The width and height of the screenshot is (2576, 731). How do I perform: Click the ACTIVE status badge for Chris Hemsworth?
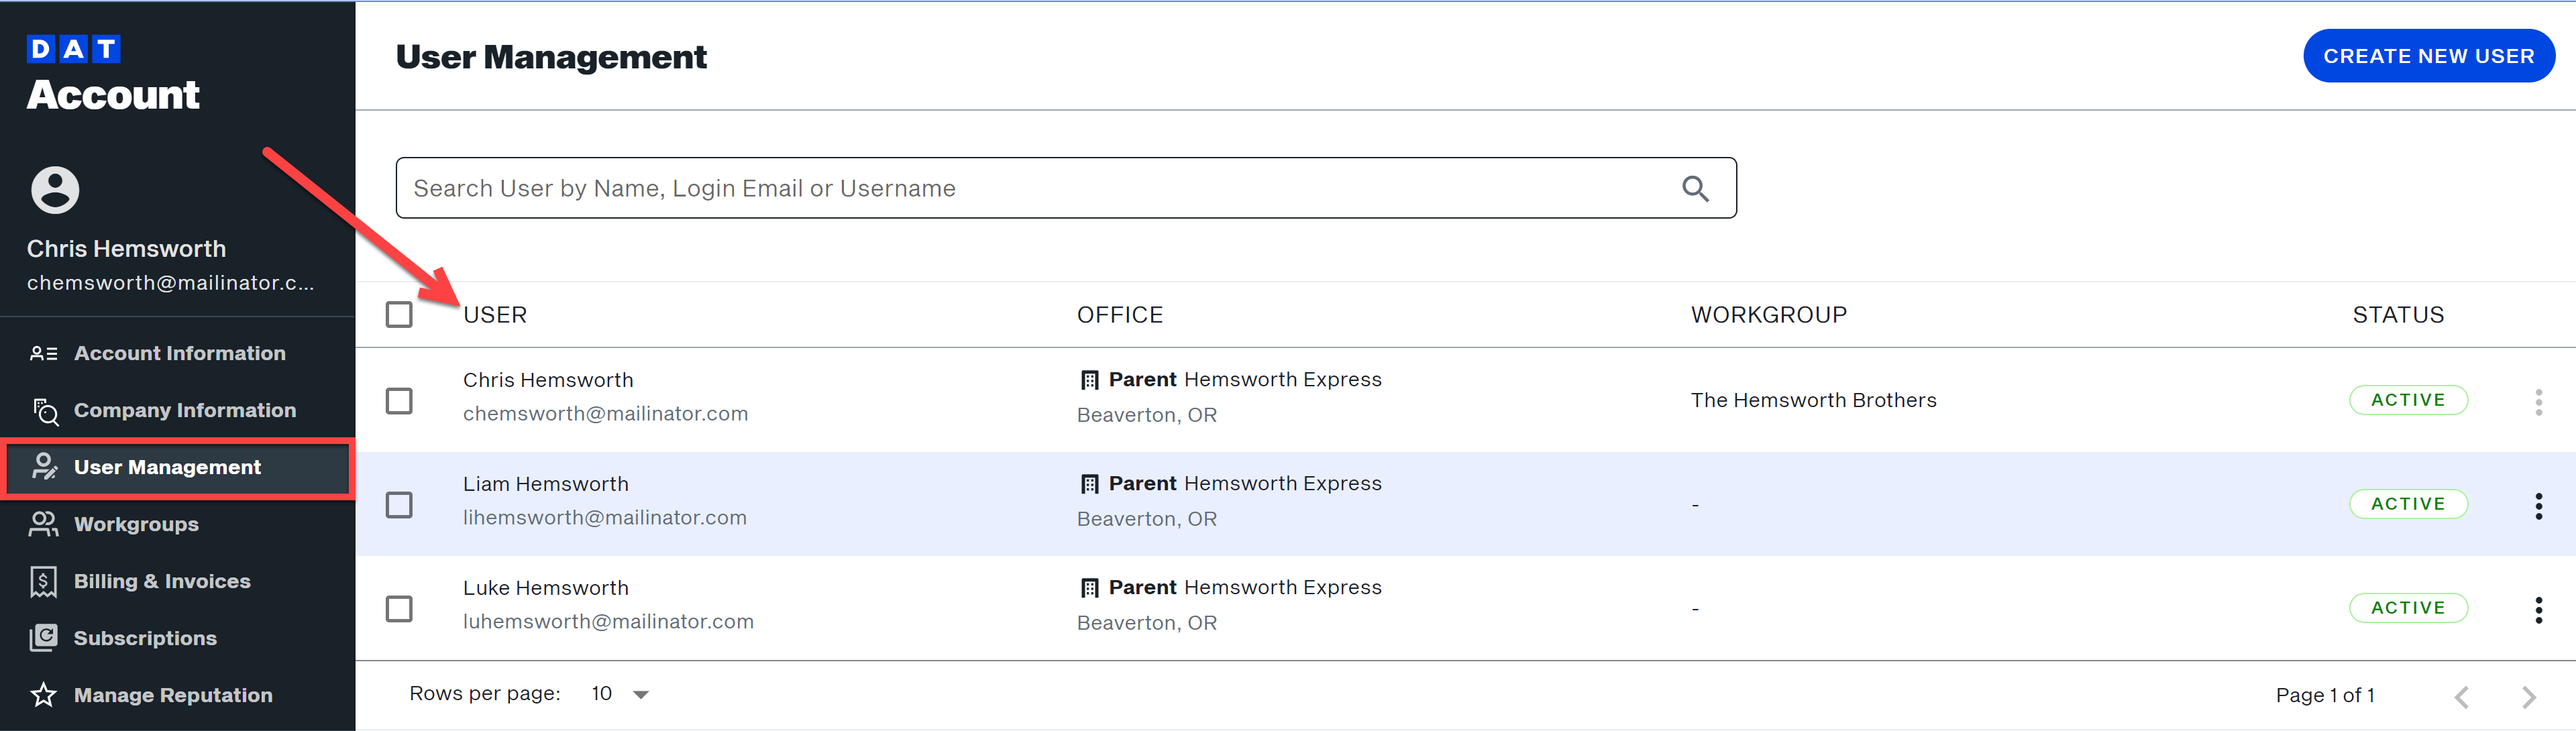click(x=2407, y=399)
